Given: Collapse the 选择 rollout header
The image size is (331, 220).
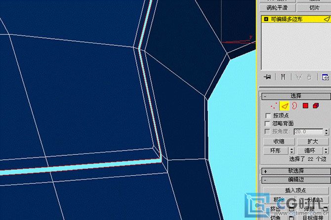Looking at the screenshot, I should coord(296,96).
